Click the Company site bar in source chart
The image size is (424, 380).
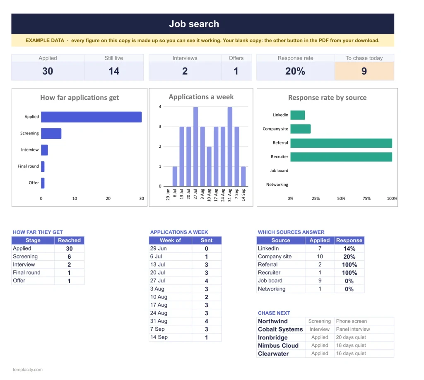pos(301,129)
